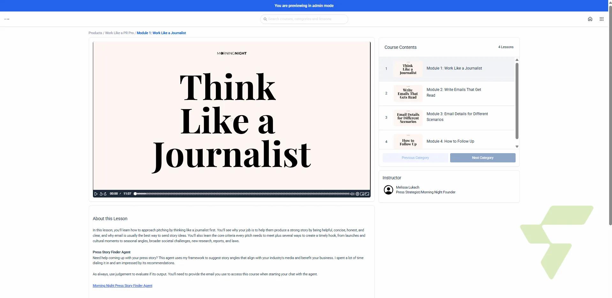Click the rewind video icon

pyautogui.click(x=101, y=194)
